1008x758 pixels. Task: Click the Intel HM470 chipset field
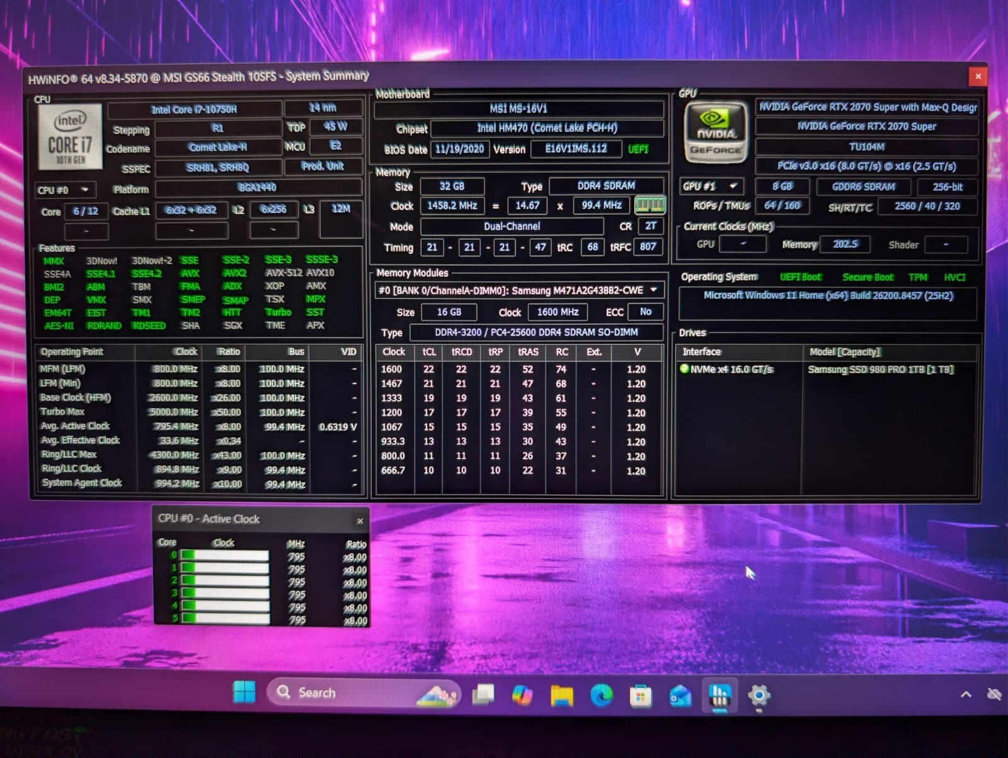[547, 128]
